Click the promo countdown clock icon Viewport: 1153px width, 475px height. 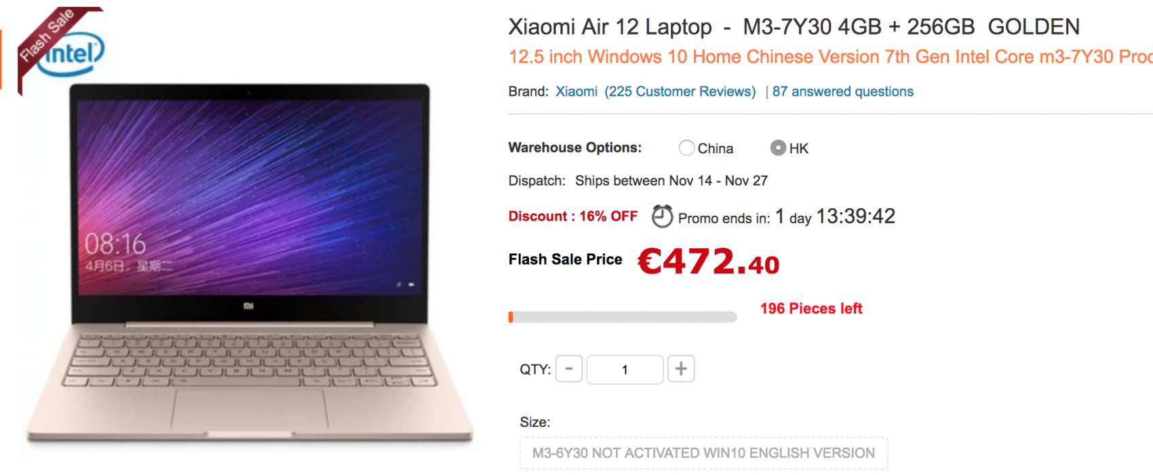[x=662, y=216]
